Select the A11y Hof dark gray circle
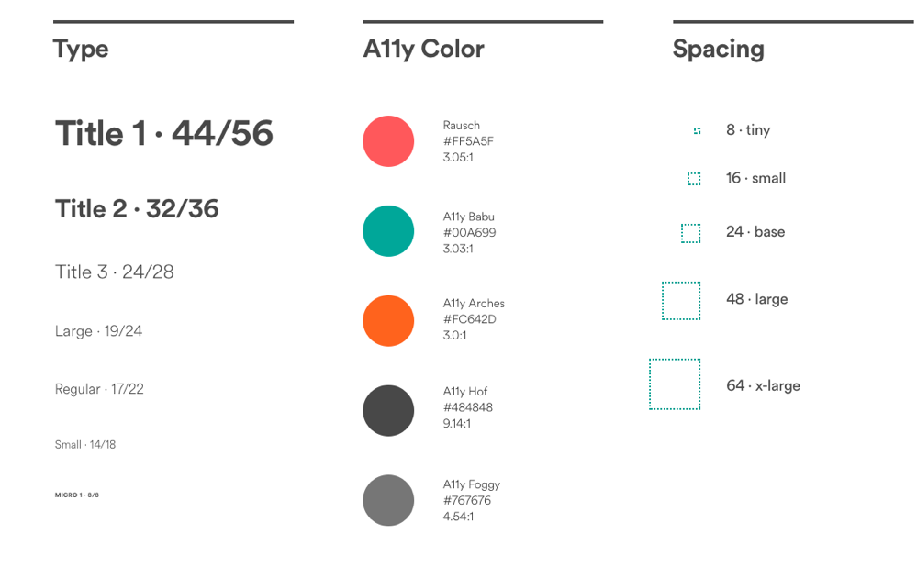This screenshot has width=917, height=567. [388, 410]
